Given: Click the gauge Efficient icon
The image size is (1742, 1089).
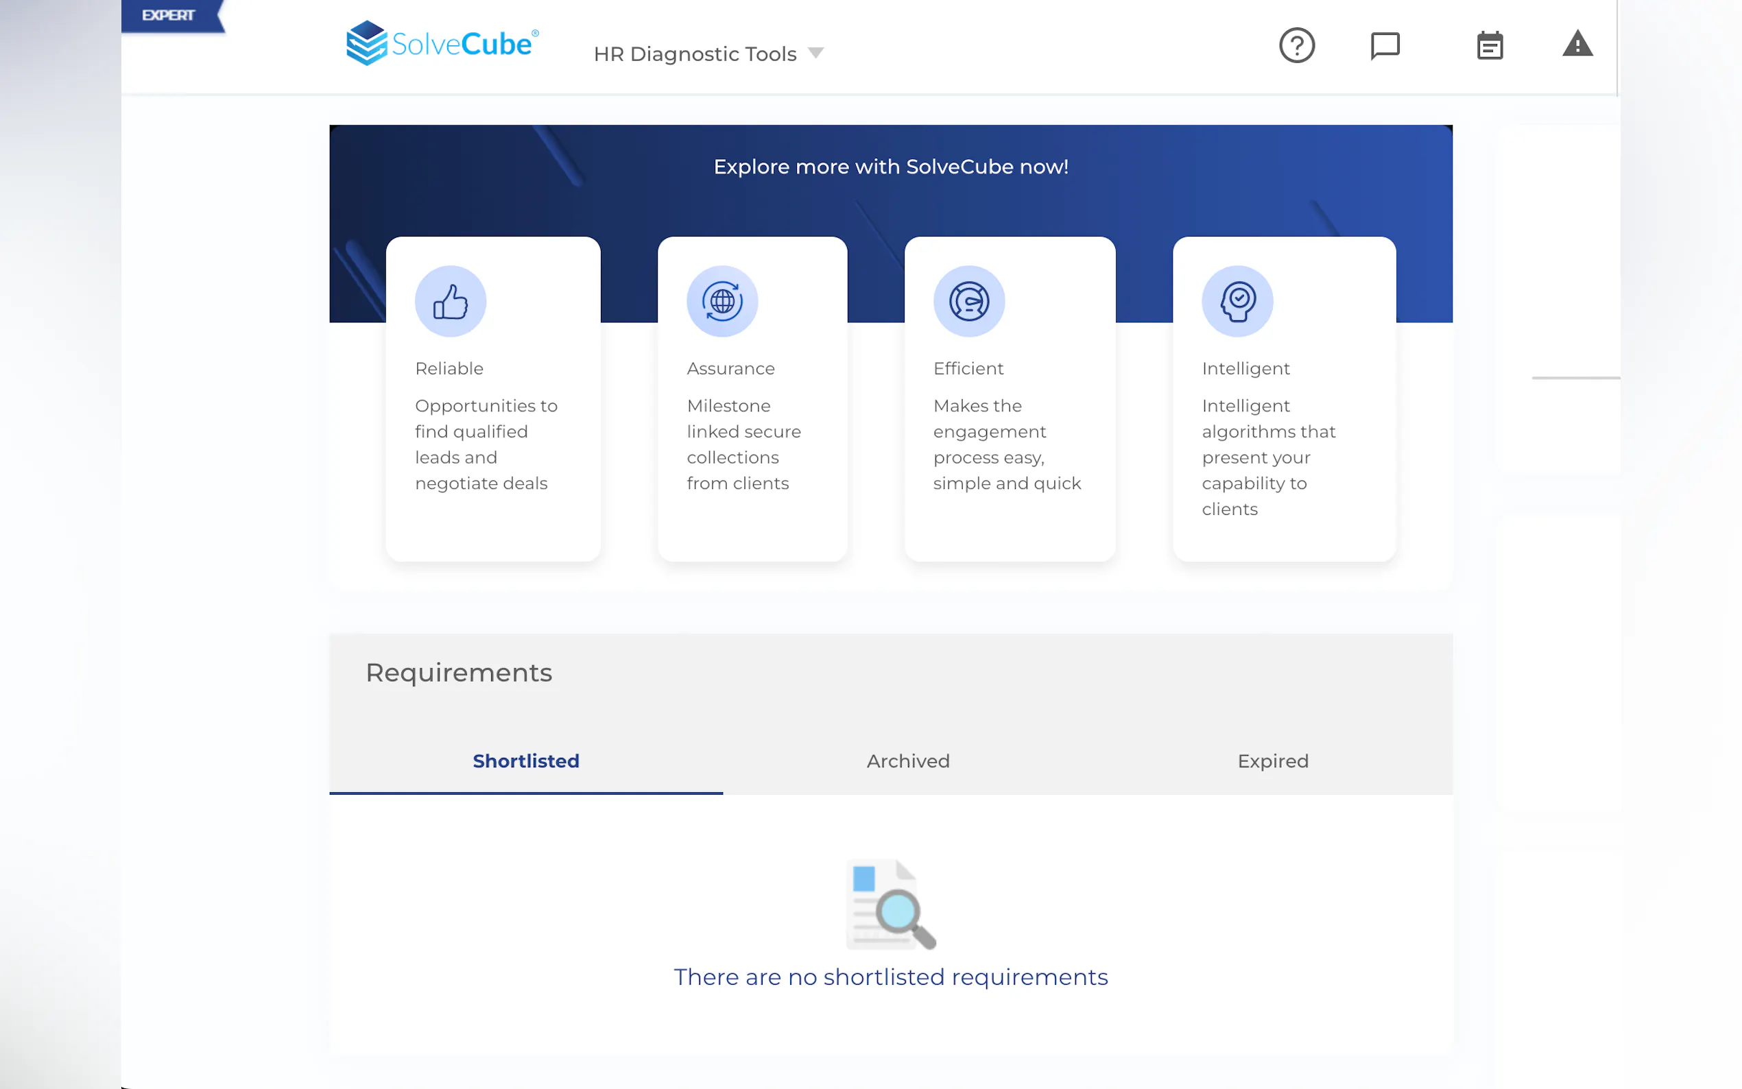Looking at the screenshot, I should click(x=968, y=301).
